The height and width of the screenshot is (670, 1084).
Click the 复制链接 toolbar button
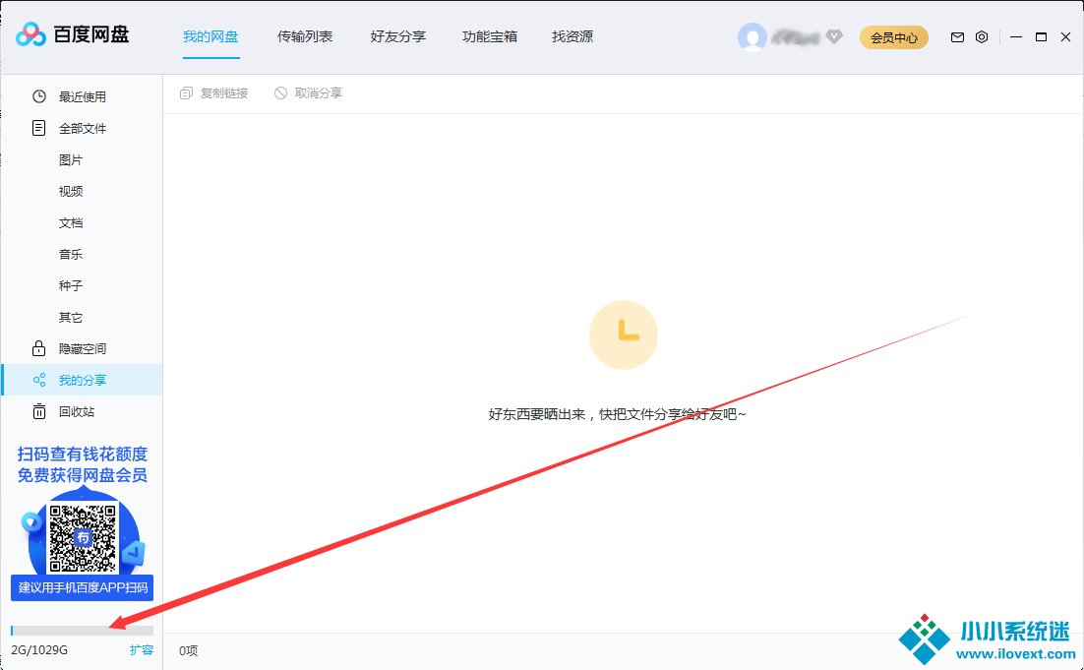tap(214, 93)
